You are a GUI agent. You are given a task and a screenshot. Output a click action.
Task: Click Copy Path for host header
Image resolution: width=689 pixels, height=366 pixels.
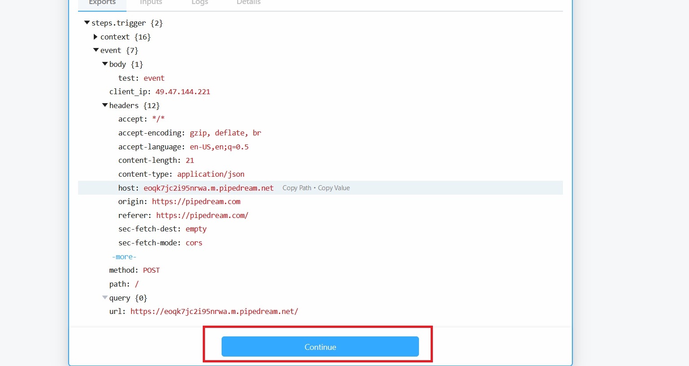[x=297, y=188]
